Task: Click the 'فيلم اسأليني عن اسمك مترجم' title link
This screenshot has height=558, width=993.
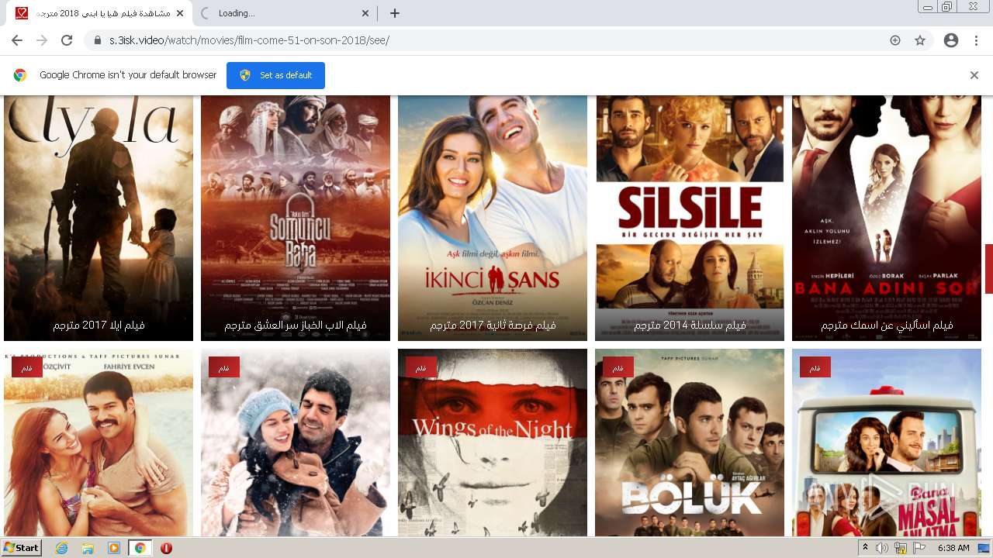Action: pos(887,325)
